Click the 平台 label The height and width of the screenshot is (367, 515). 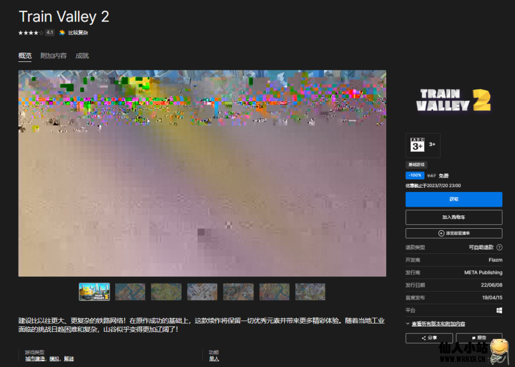pyautogui.click(x=410, y=310)
